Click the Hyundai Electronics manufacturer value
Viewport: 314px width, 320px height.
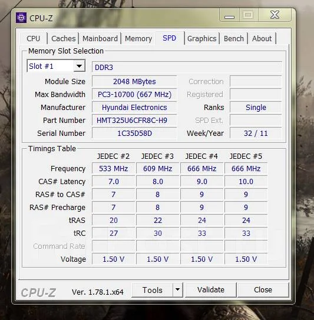pos(134,107)
